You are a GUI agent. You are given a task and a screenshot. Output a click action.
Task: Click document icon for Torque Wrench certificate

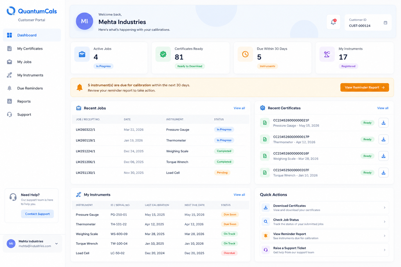tap(265, 173)
